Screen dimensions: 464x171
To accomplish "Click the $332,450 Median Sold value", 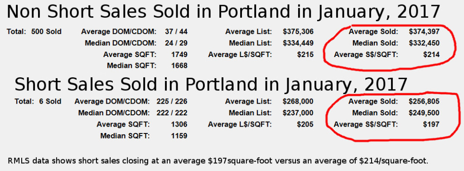I will point(424,43).
